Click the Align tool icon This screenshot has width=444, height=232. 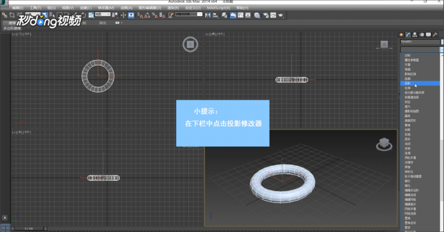pyautogui.click(x=215, y=15)
